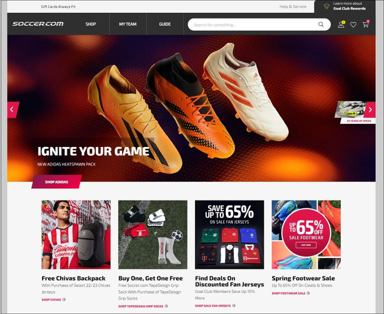
Task: Click the Goal Club trophy icon
Action: tap(327, 6)
